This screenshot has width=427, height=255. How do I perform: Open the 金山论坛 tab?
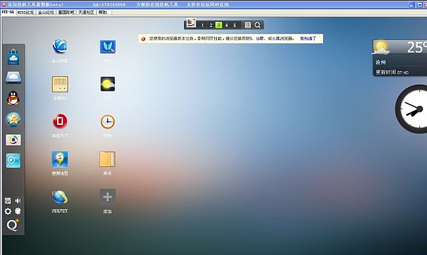[x=46, y=12]
